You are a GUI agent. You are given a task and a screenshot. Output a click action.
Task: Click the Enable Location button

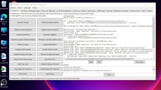click(23, 44)
